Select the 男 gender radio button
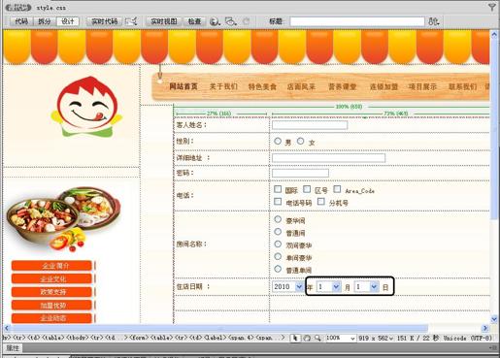This screenshot has width=500, height=358. (x=278, y=141)
